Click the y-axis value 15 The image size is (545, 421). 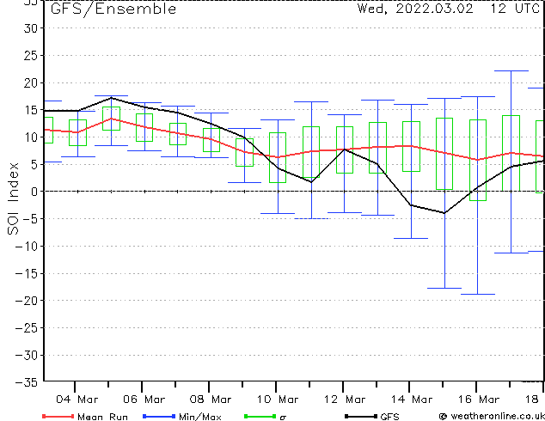point(31,110)
